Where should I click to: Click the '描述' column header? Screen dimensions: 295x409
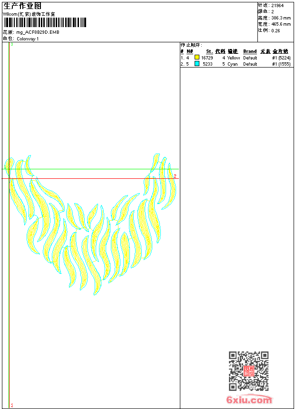[x=233, y=51]
